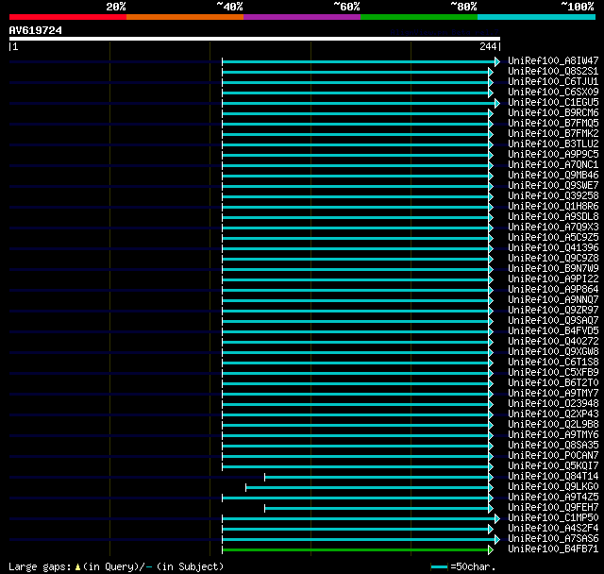Click UniRef100_A9TMY6 label

click(x=553, y=435)
